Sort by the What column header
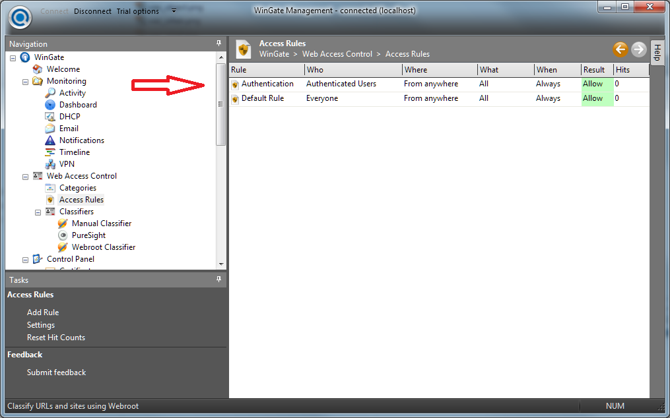The image size is (670, 418). pyautogui.click(x=506, y=70)
